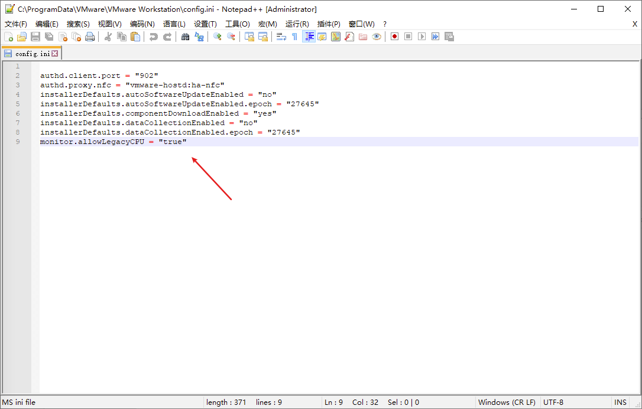Click Windows (CR LF) line-ending field

(507, 403)
